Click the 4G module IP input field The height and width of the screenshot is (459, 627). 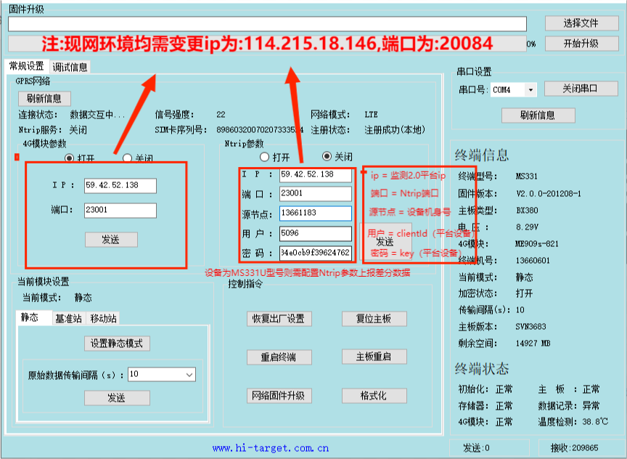[x=120, y=186]
